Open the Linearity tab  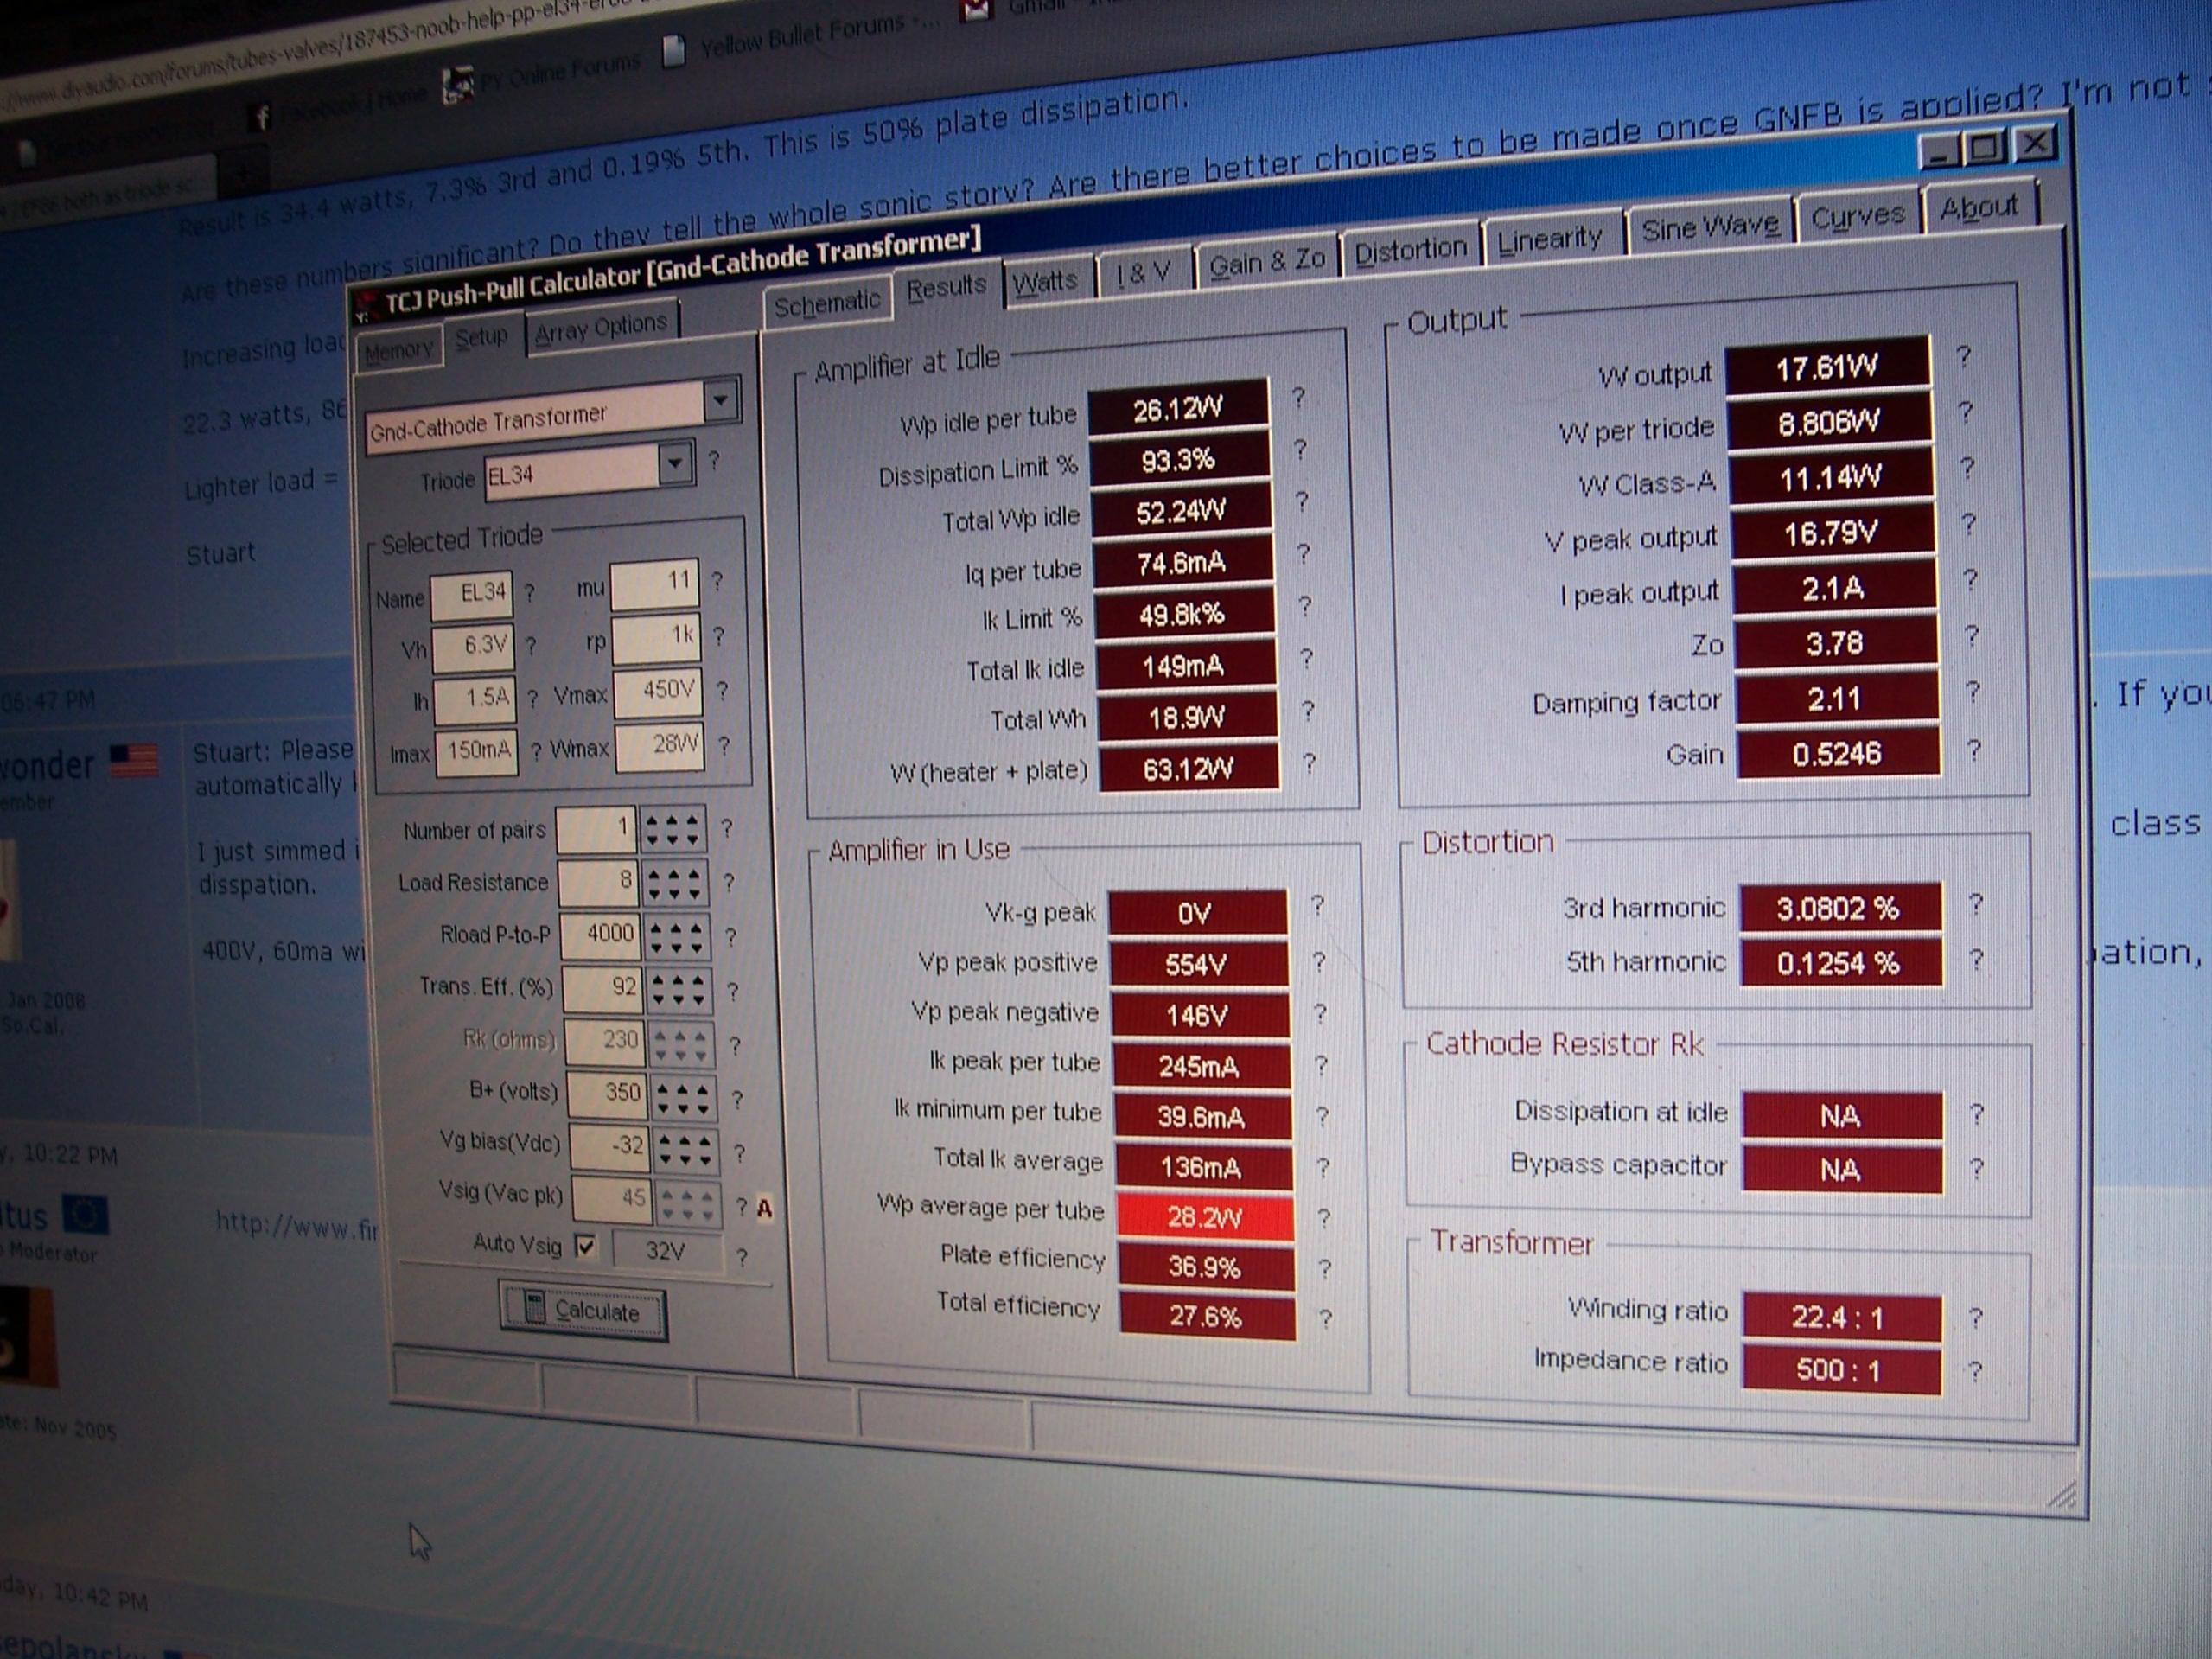(1549, 239)
